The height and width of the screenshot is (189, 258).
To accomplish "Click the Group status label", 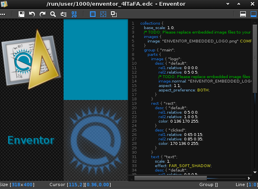I will click(x=209, y=185).
